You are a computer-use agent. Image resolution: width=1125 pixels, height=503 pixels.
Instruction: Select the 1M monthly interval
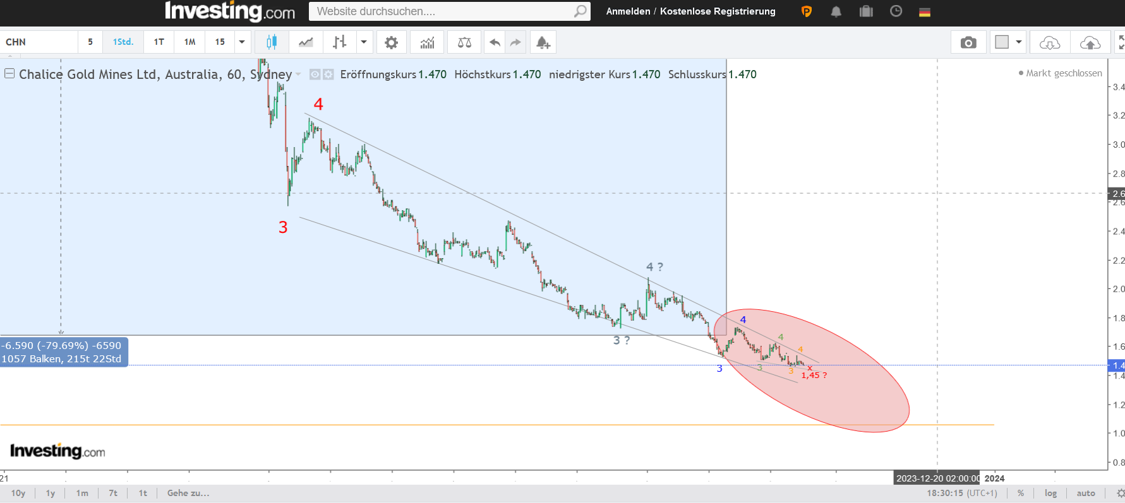pos(190,42)
